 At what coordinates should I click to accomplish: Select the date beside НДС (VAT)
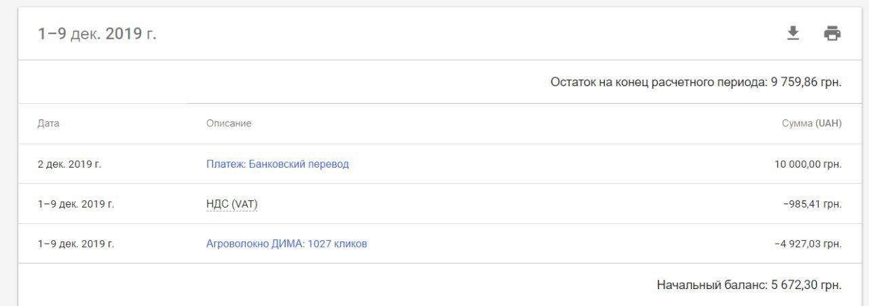76,204
